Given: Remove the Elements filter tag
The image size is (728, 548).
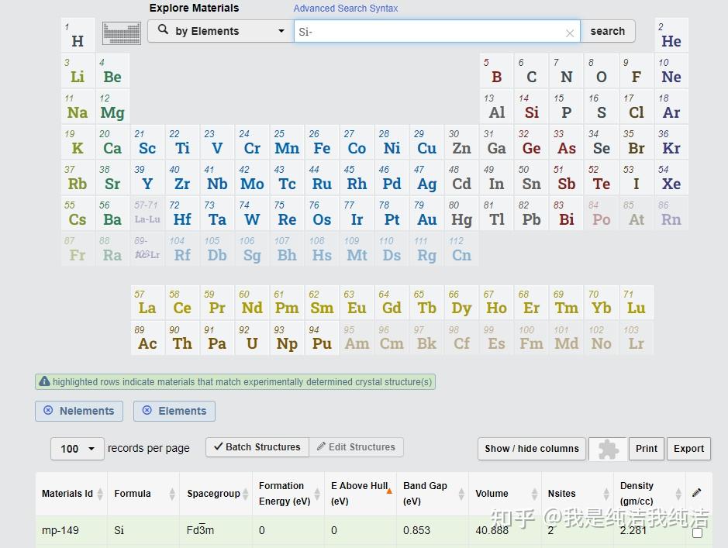Looking at the screenshot, I should click(147, 411).
